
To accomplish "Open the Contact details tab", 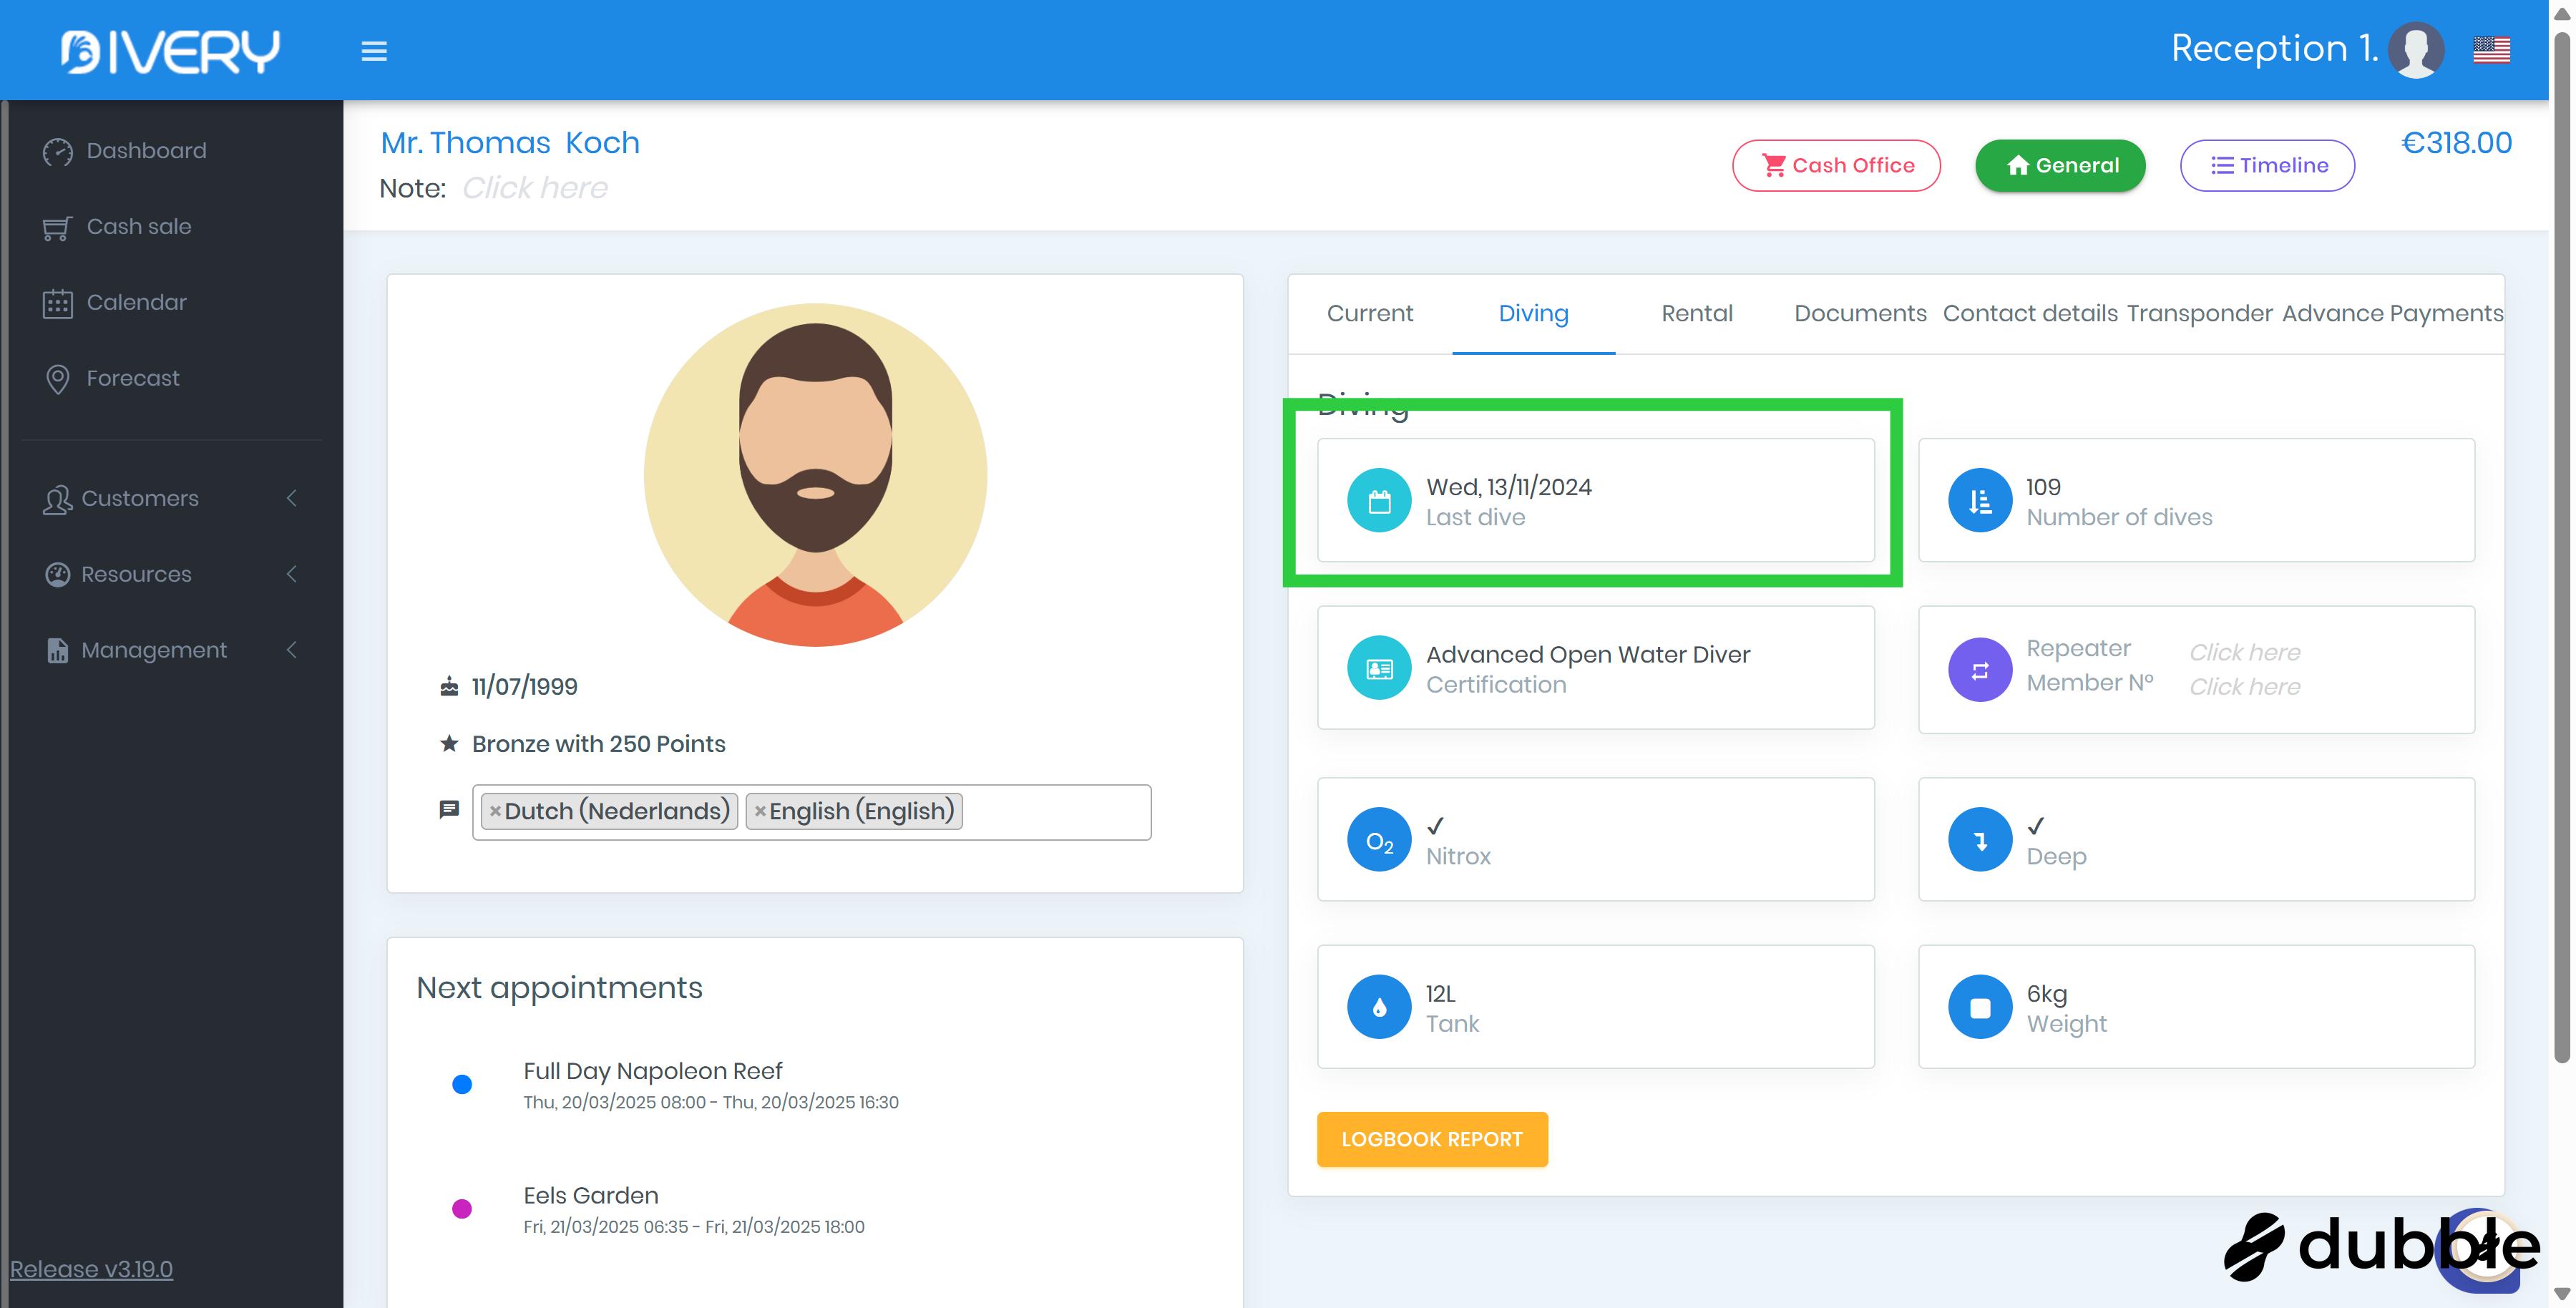I will pos(2029,313).
